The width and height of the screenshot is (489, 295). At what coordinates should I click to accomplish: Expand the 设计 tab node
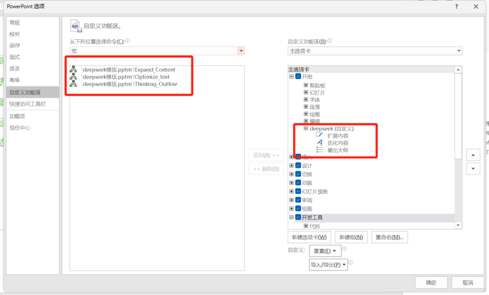(x=291, y=165)
